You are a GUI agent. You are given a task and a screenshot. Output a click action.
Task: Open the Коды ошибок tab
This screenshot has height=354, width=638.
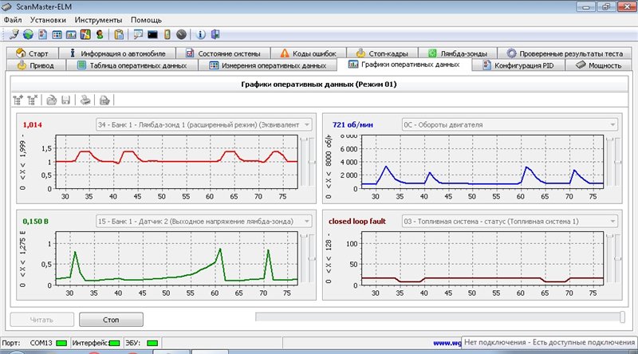tap(309, 53)
